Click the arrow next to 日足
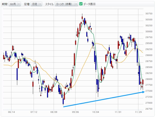 click(40, 4)
